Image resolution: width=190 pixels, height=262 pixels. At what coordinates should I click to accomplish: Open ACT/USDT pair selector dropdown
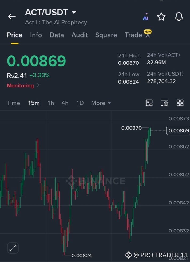point(50,12)
